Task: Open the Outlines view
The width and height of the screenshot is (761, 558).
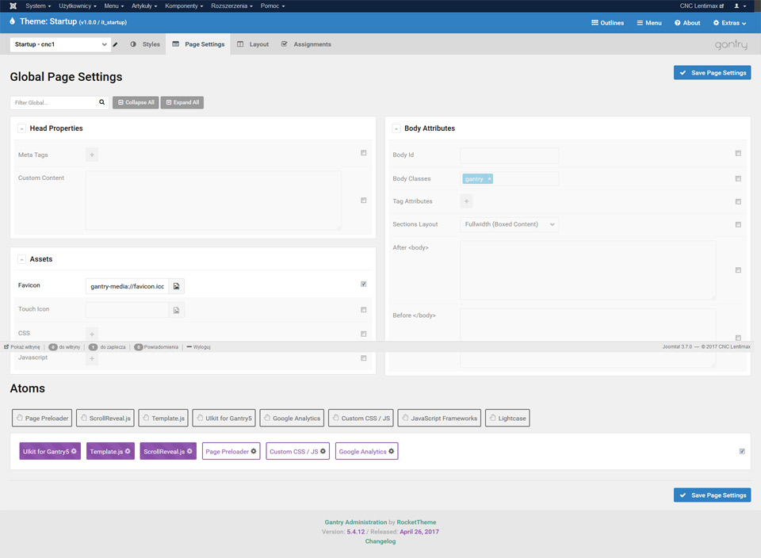Action: 608,23
